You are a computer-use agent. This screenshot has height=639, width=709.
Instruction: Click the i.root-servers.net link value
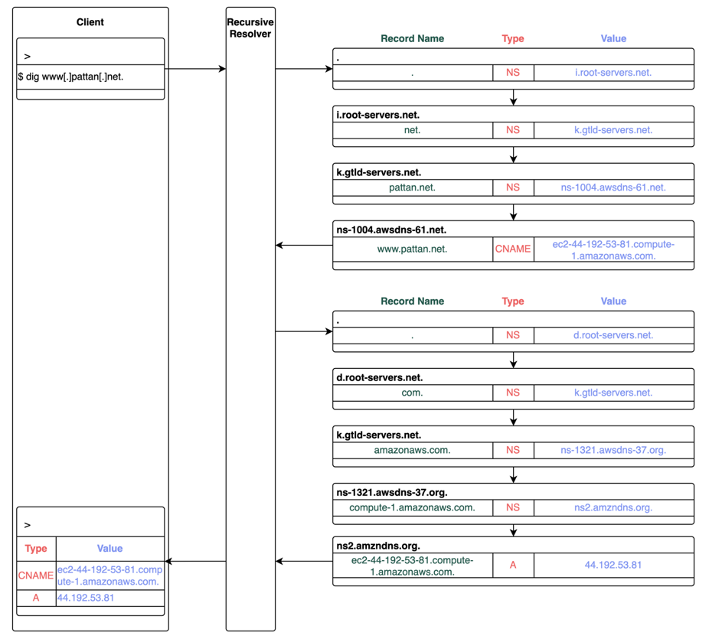coord(613,73)
